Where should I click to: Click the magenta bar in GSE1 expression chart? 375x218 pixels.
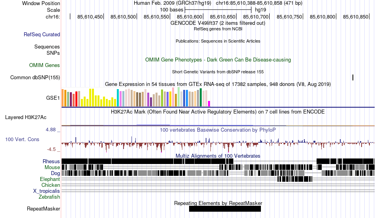tap(209, 104)
